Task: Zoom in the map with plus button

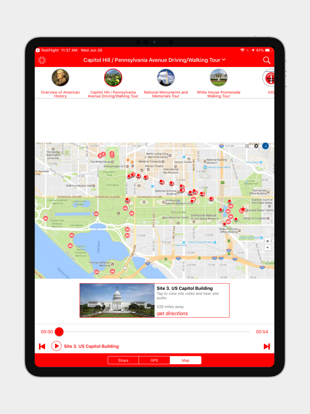Action: click(268, 248)
